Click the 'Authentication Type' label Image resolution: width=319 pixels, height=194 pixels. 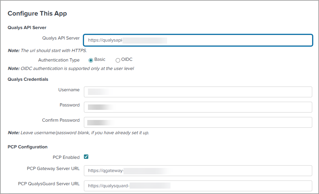point(59,60)
